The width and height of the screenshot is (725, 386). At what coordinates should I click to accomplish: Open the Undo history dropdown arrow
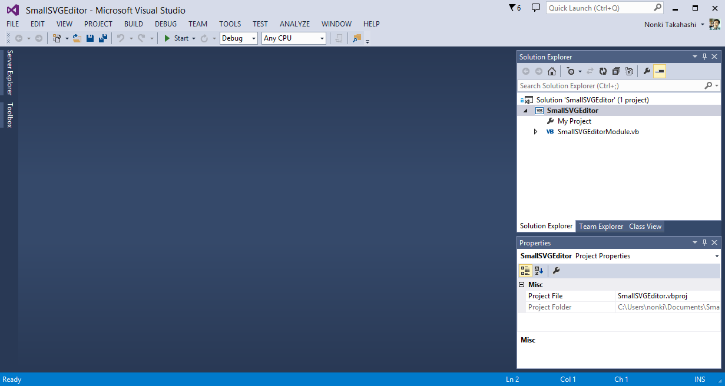(x=130, y=39)
